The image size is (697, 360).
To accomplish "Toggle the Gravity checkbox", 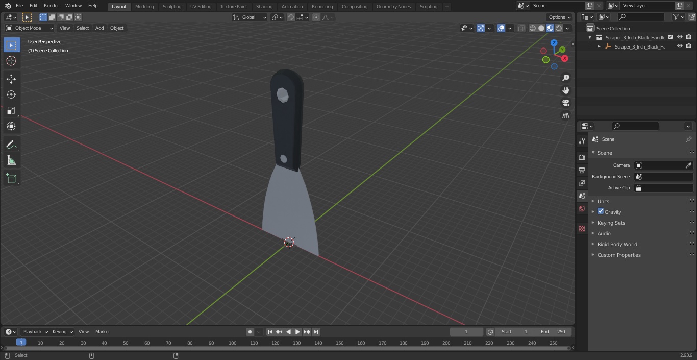I will (x=601, y=211).
